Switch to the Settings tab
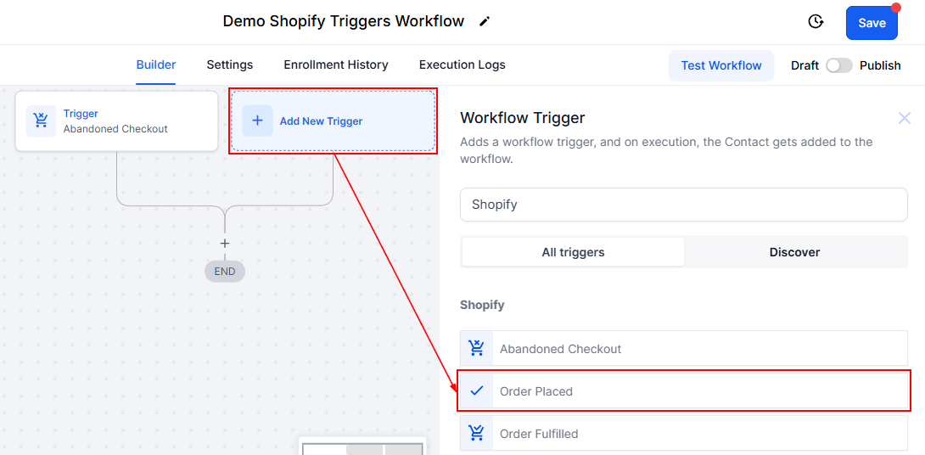Screen dimensions: 925x455 coord(230,65)
